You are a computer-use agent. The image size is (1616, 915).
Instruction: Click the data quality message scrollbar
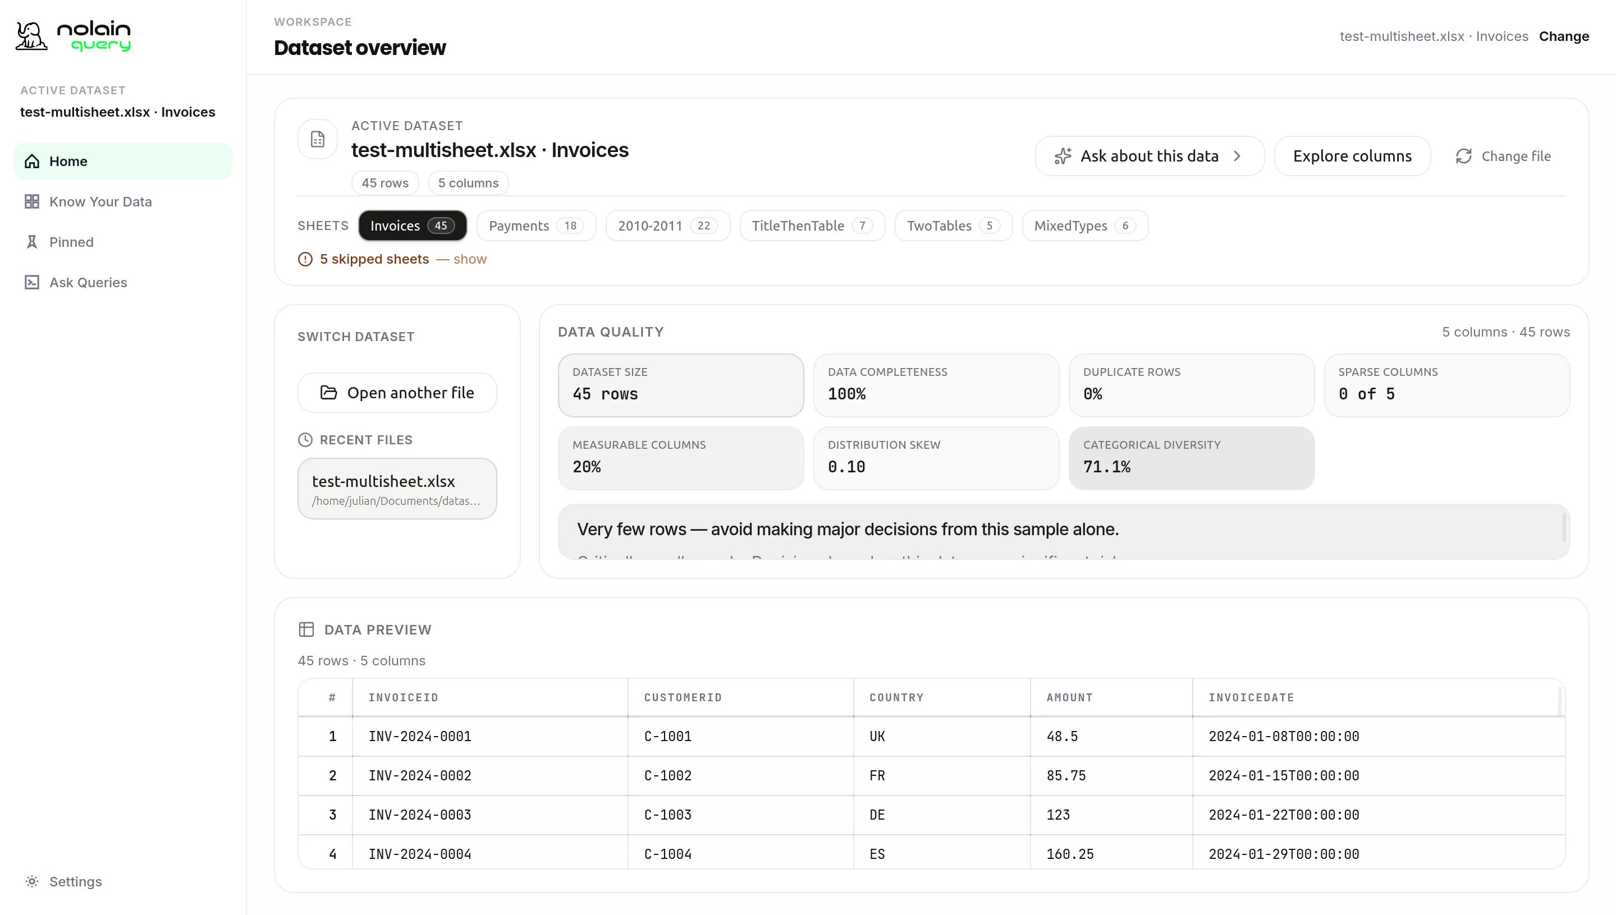pos(1564,527)
